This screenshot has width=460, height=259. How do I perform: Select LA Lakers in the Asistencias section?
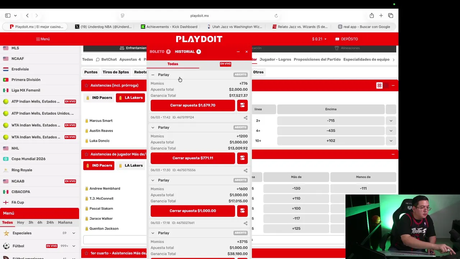point(131,98)
